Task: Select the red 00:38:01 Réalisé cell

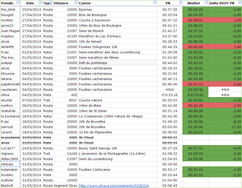Action: click(195, 20)
